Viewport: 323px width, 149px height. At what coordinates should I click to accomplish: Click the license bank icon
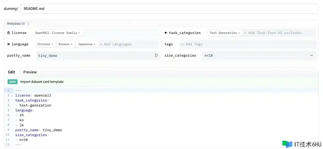pyautogui.click(x=9, y=33)
